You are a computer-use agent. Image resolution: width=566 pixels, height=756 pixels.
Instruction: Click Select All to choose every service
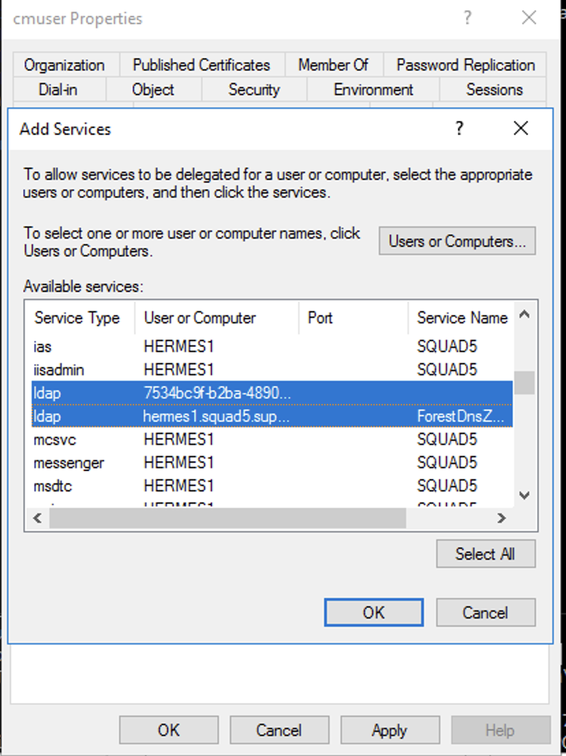point(485,554)
